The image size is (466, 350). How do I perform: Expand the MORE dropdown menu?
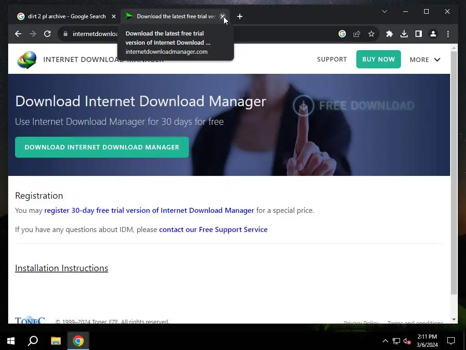tap(425, 60)
